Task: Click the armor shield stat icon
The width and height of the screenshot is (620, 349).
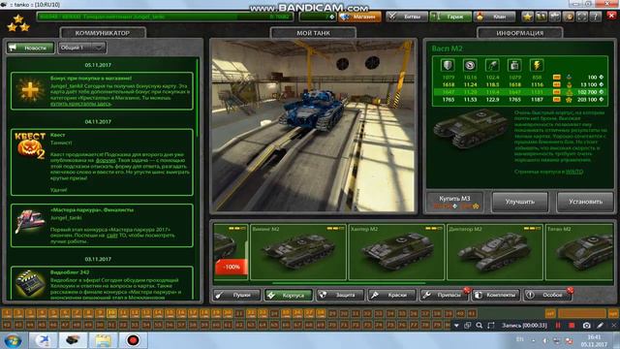Action: [x=448, y=65]
